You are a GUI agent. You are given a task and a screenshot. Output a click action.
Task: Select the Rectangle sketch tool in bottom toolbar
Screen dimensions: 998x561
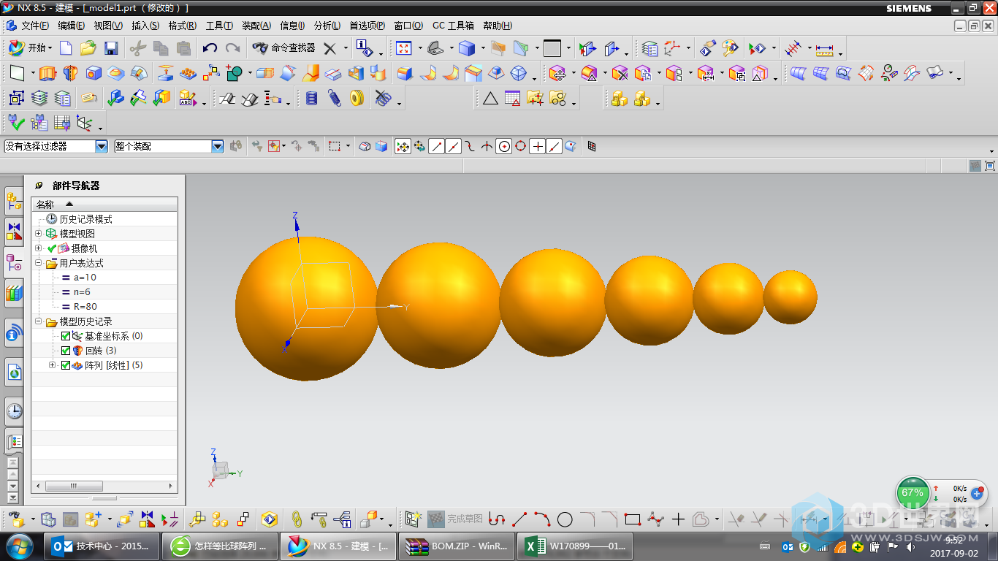click(633, 519)
